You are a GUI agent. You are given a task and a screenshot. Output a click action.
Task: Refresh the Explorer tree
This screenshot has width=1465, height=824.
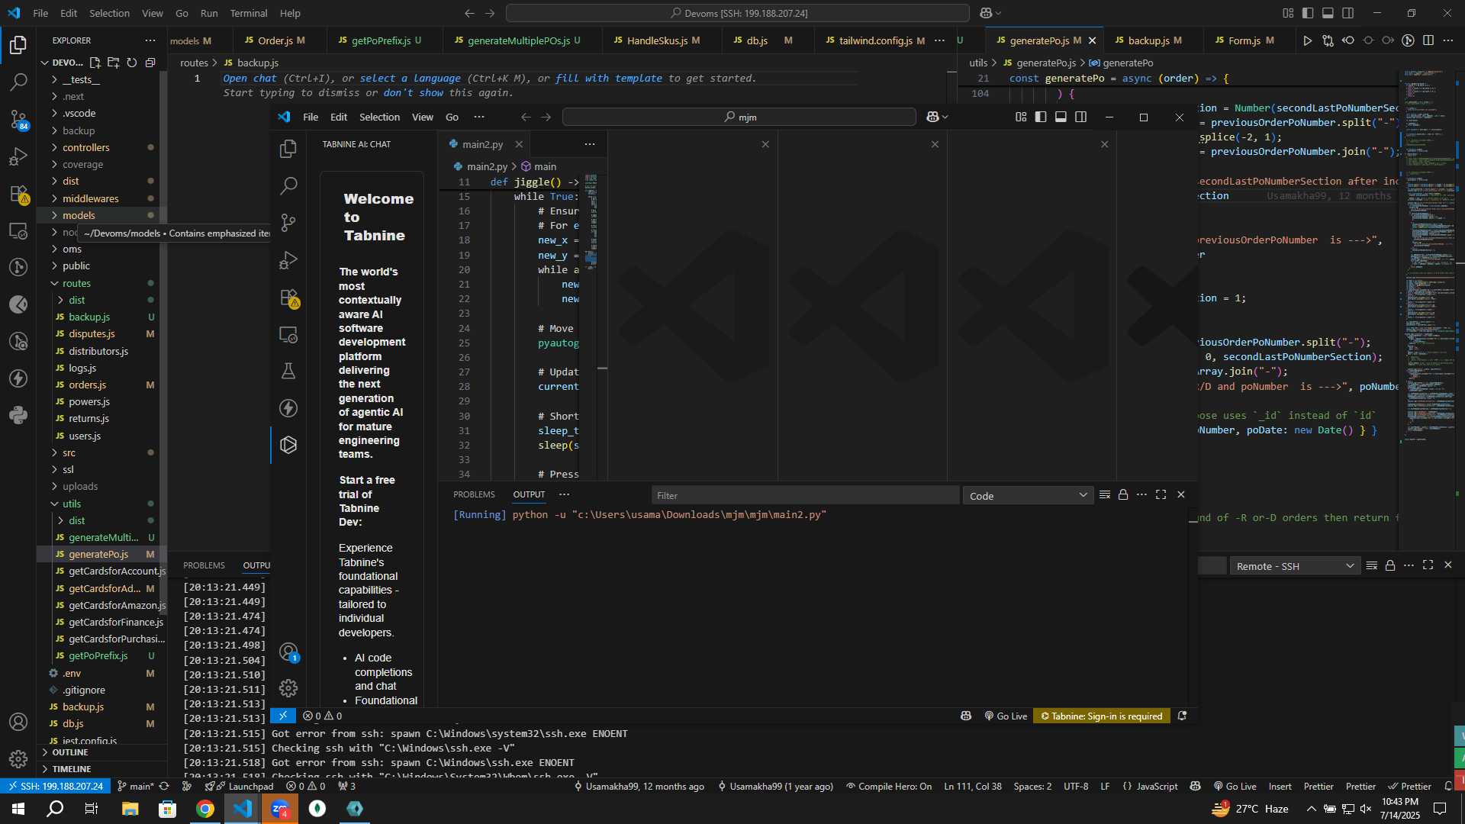pos(132,63)
